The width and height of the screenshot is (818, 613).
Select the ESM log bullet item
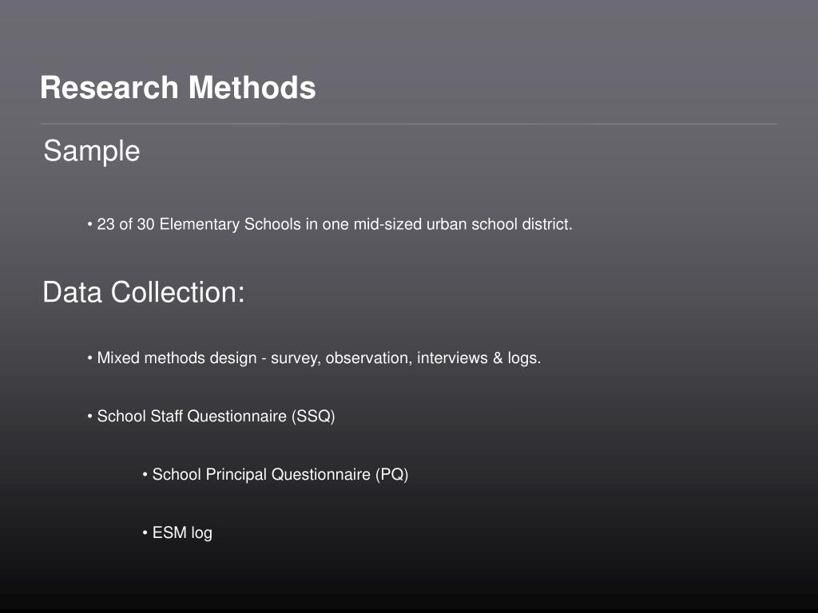(x=177, y=533)
